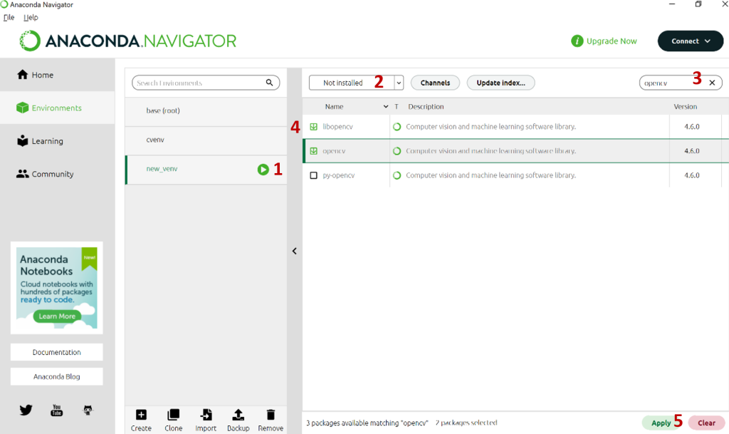Open the Documentation button

(57, 352)
